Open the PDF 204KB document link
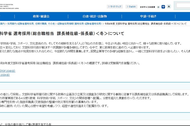 [x=8, y=71]
